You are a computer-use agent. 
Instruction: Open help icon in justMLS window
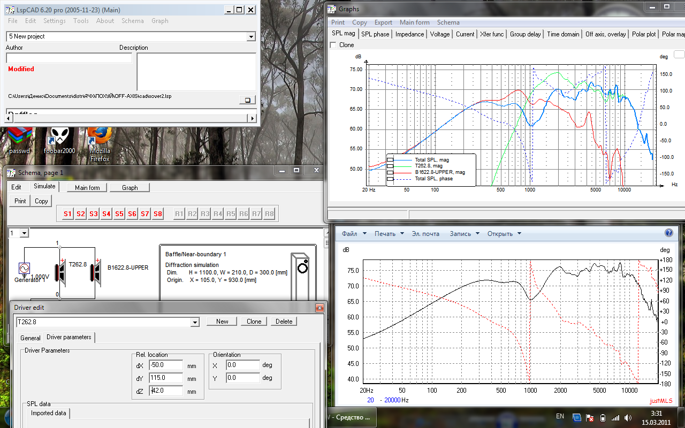click(x=668, y=233)
